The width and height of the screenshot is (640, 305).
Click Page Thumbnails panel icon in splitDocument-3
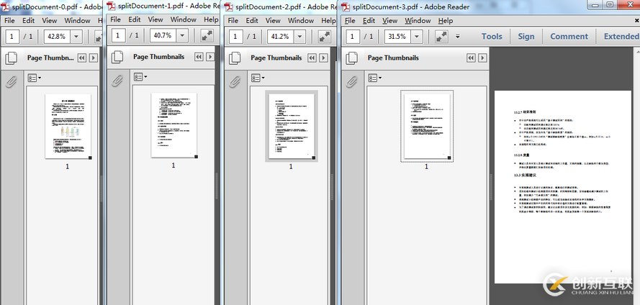[352, 58]
